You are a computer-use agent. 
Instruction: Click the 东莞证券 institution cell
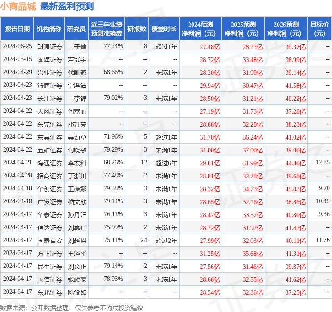(50, 124)
